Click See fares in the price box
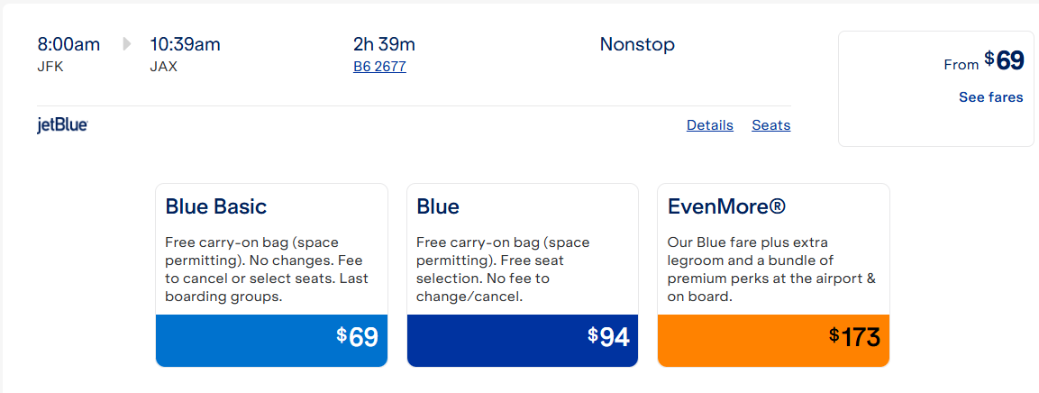 (990, 97)
